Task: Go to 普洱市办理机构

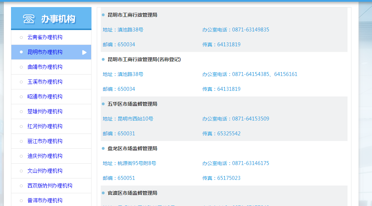Action: [45, 201]
